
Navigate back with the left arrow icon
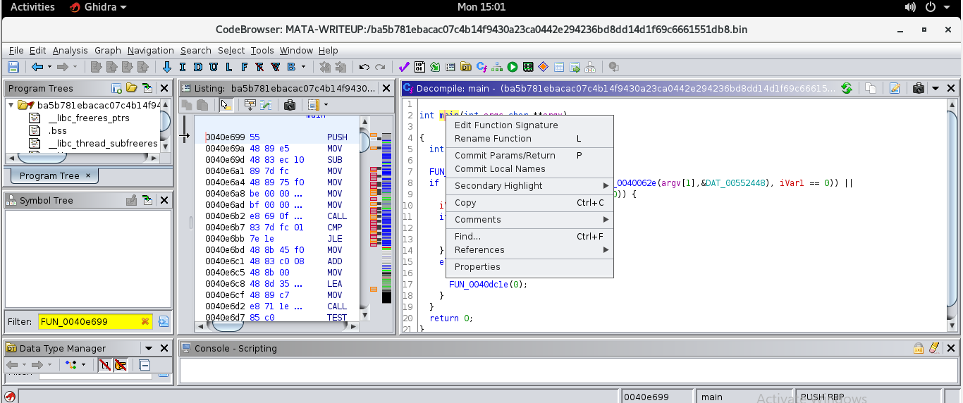(x=37, y=67)
